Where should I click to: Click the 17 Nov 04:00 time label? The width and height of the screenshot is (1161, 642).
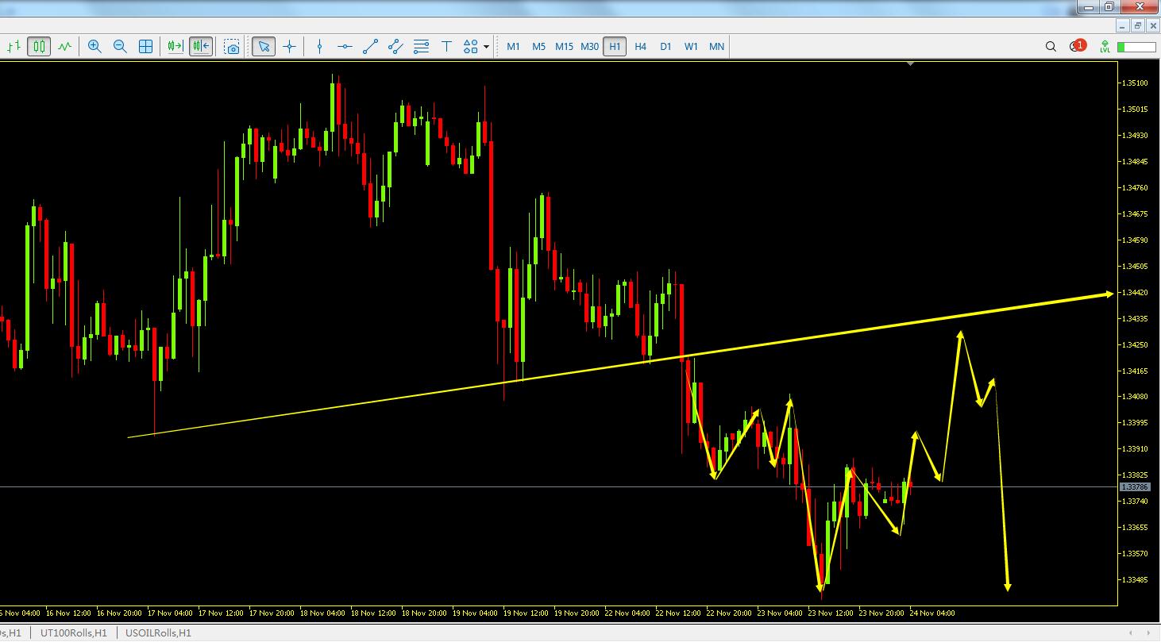pos(170,613)
